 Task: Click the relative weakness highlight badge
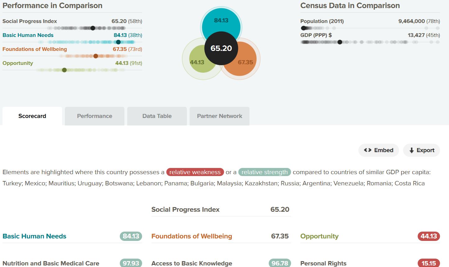coord(195,172)
